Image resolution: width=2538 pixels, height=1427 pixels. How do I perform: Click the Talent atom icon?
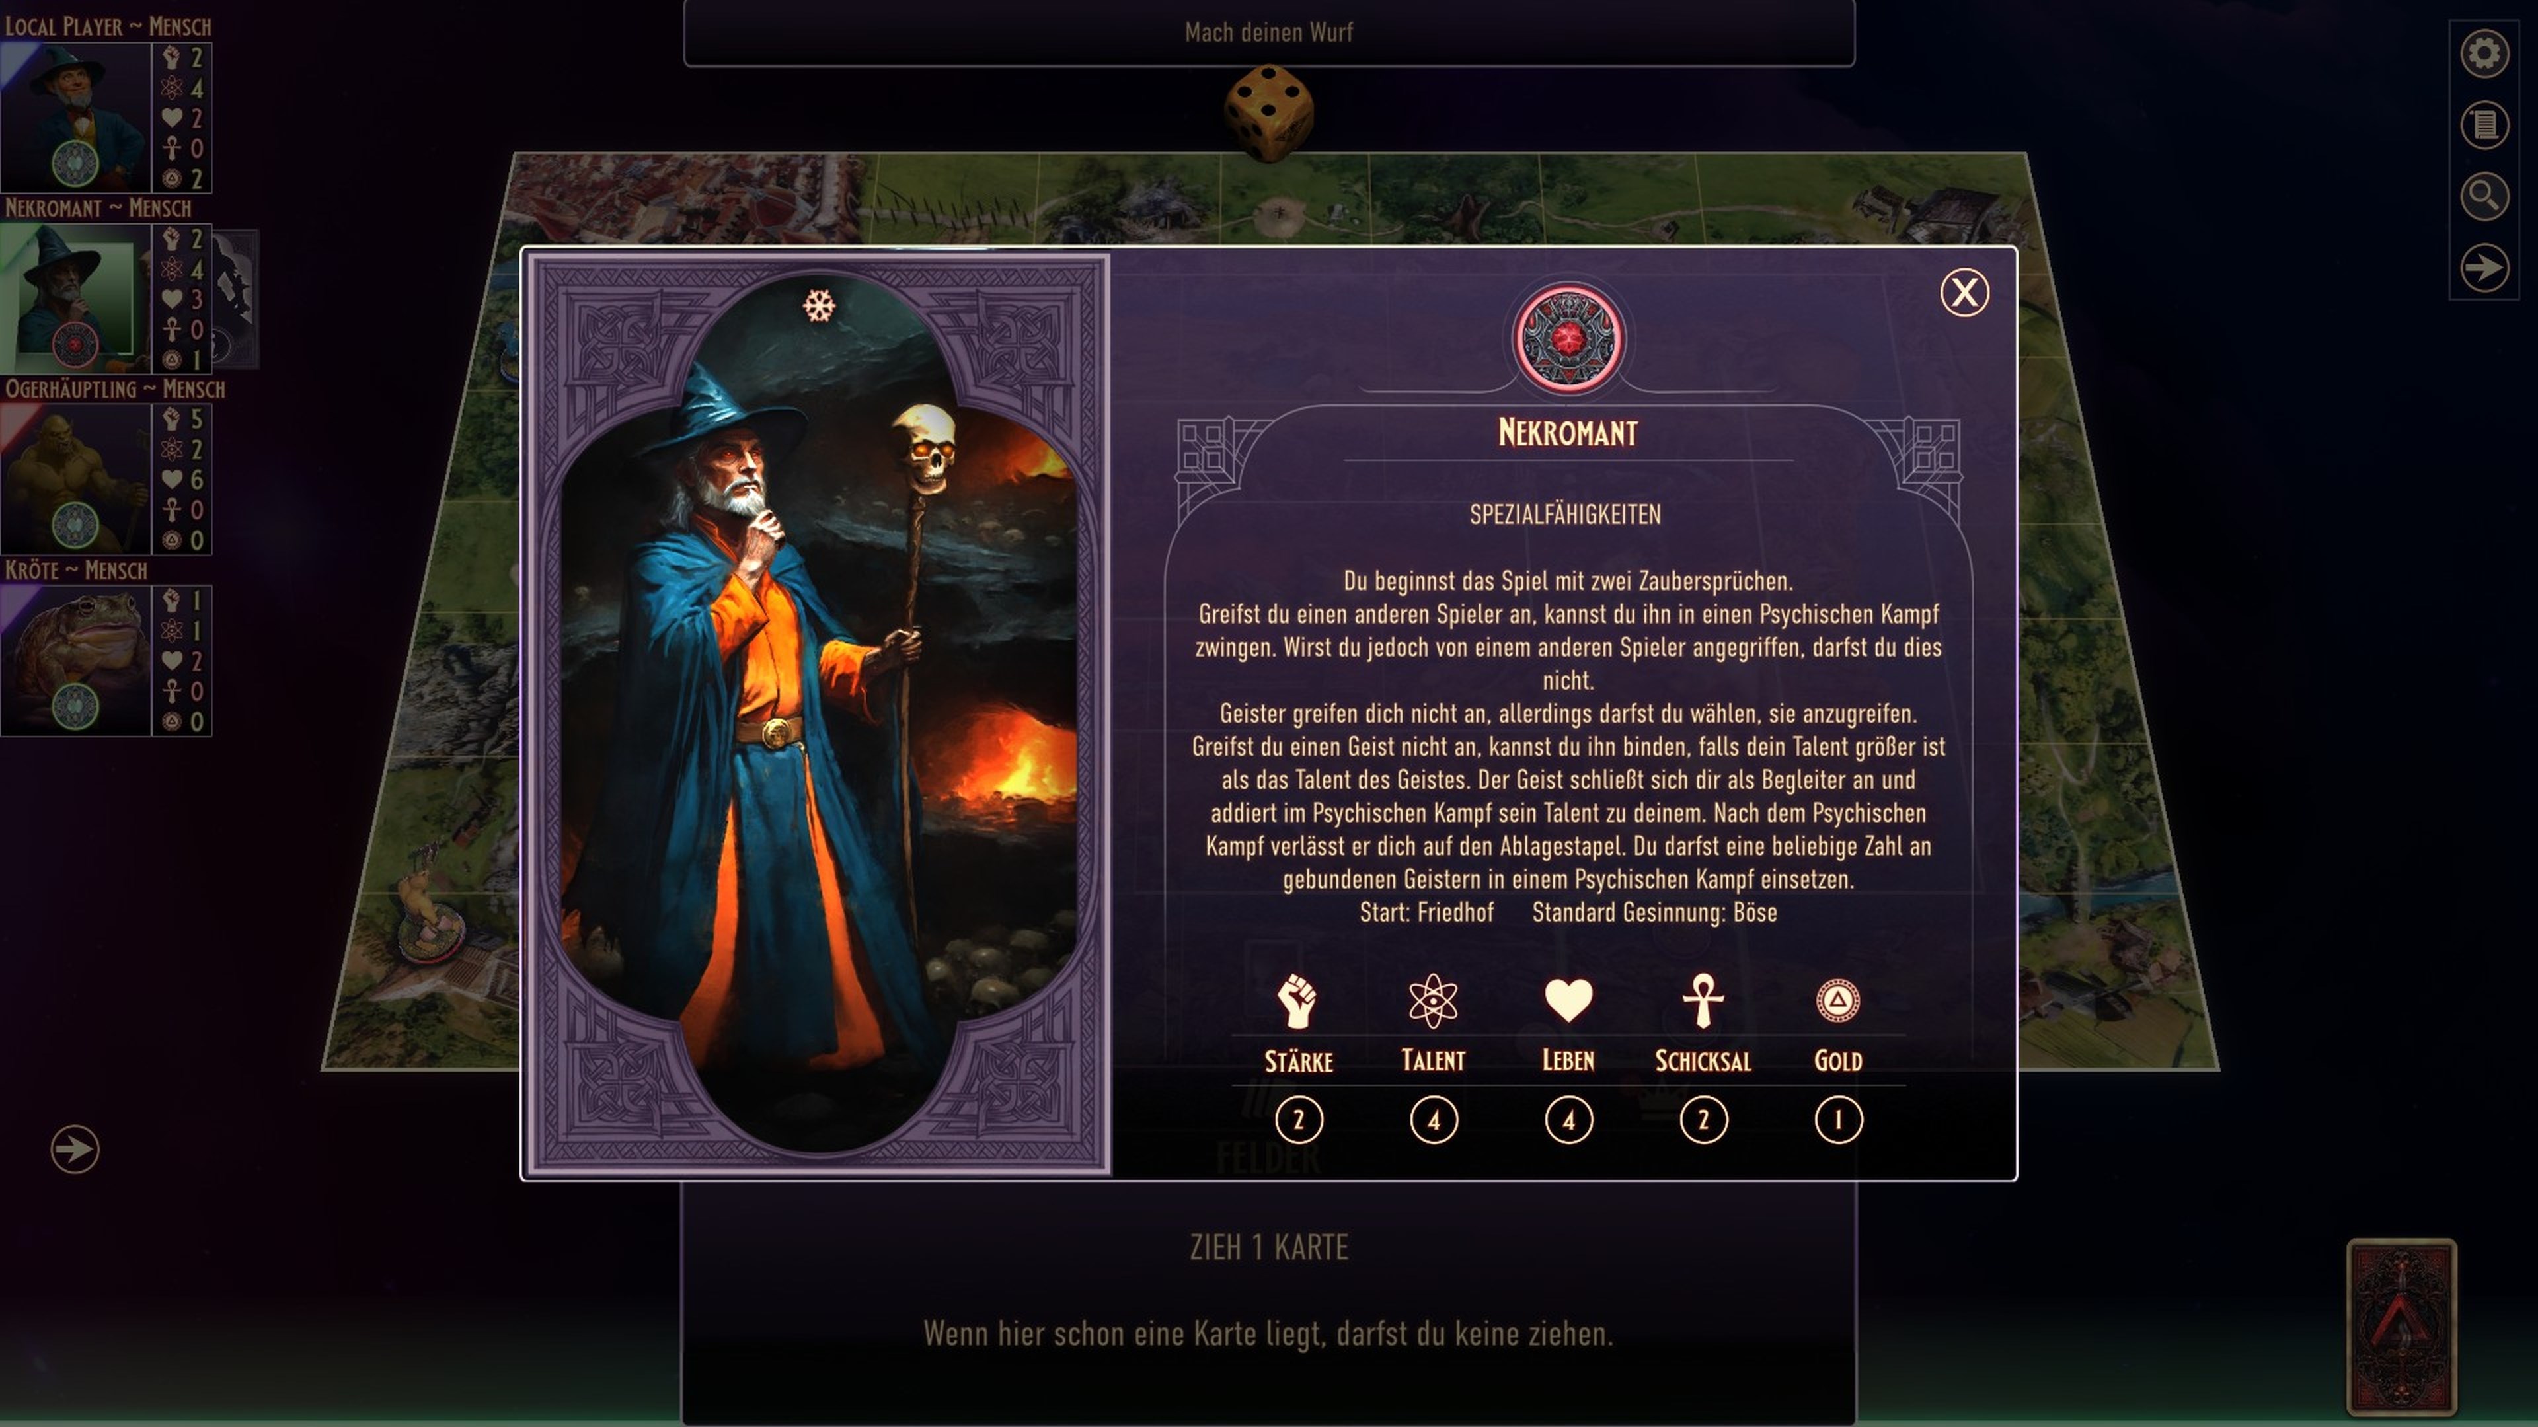(1432, 1001)
